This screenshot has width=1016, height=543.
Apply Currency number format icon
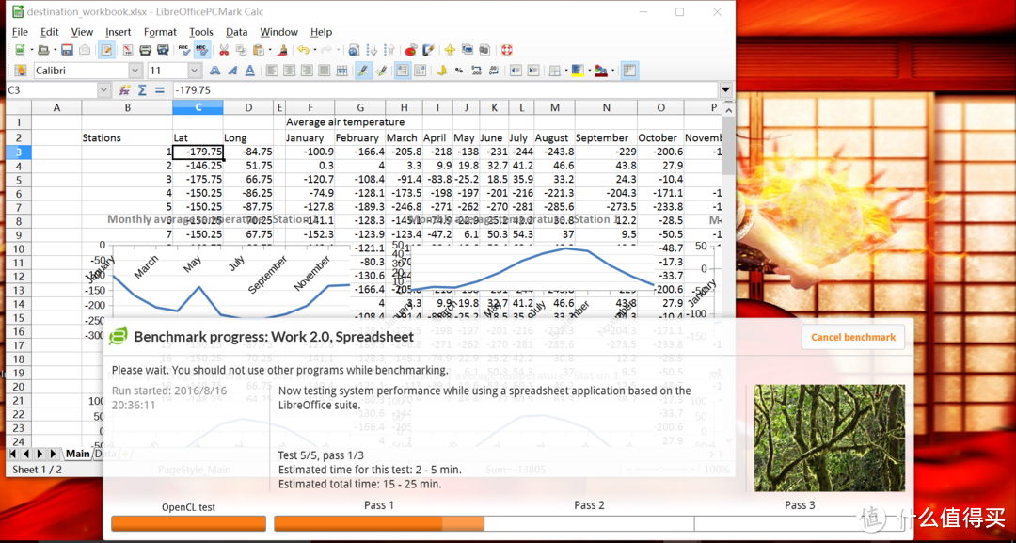click(x=442, y=71)
